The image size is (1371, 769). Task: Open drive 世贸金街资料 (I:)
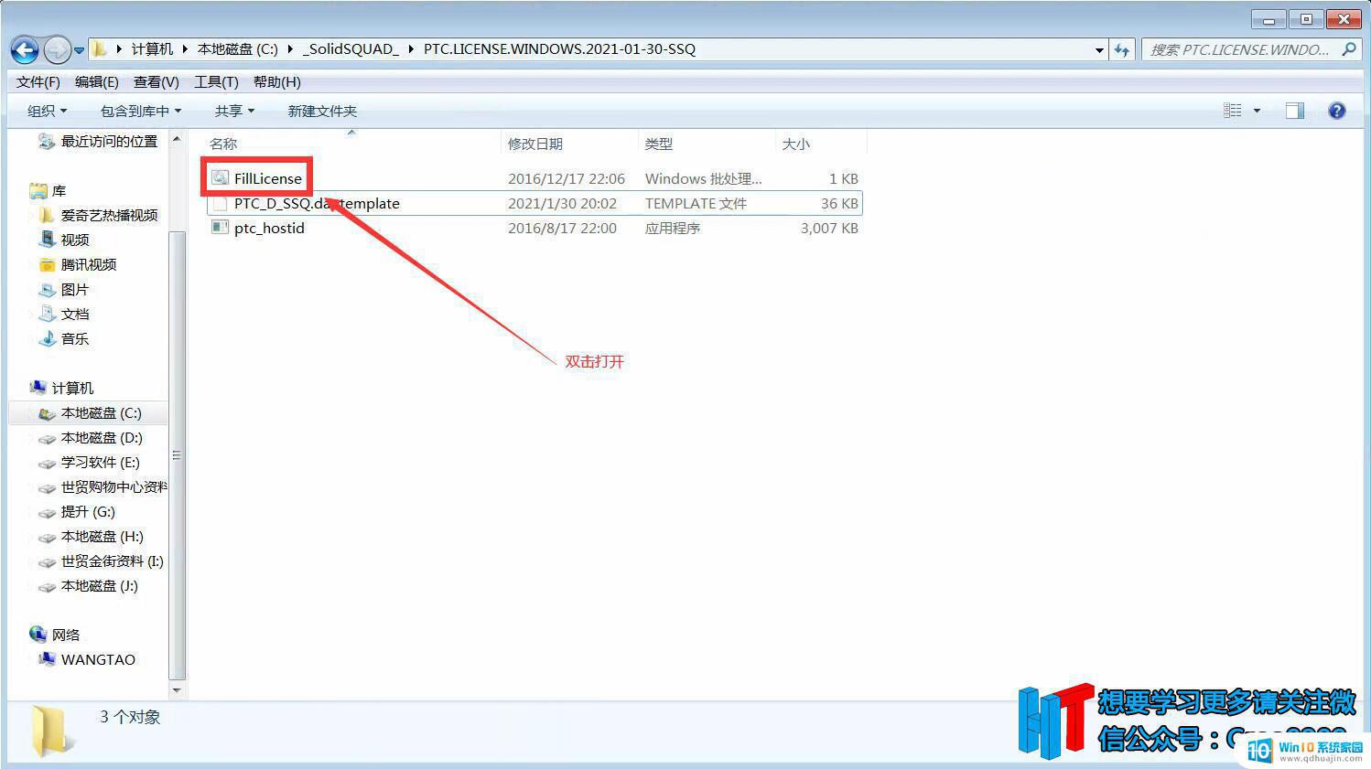pyautogui.click(x=112, y=561)
